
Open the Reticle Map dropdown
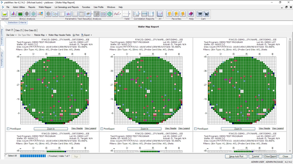(40, 35)
